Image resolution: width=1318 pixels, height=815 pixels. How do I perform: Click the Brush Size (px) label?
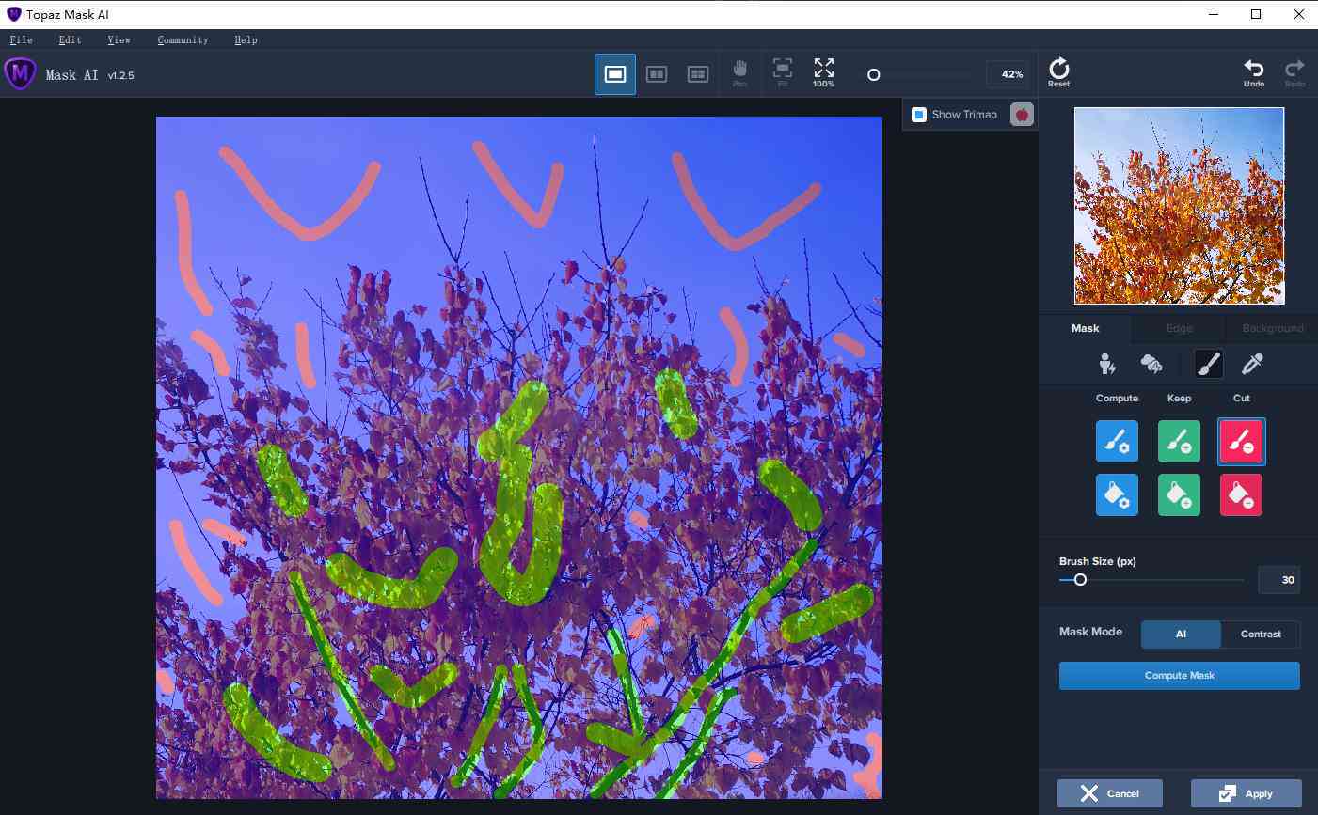coord(1097,561)
